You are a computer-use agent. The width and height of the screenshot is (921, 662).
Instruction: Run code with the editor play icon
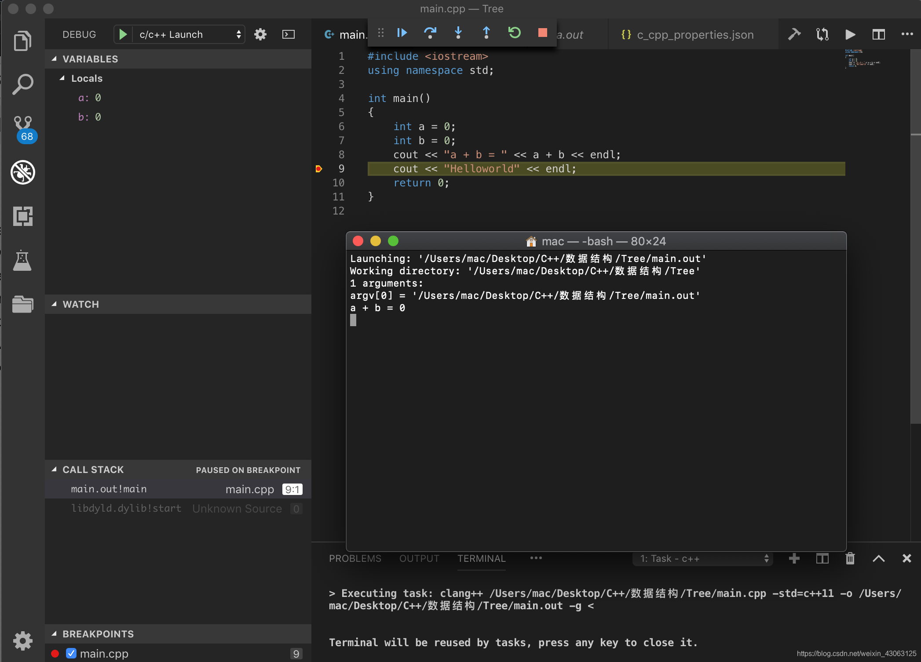click(x=850, y=34)
